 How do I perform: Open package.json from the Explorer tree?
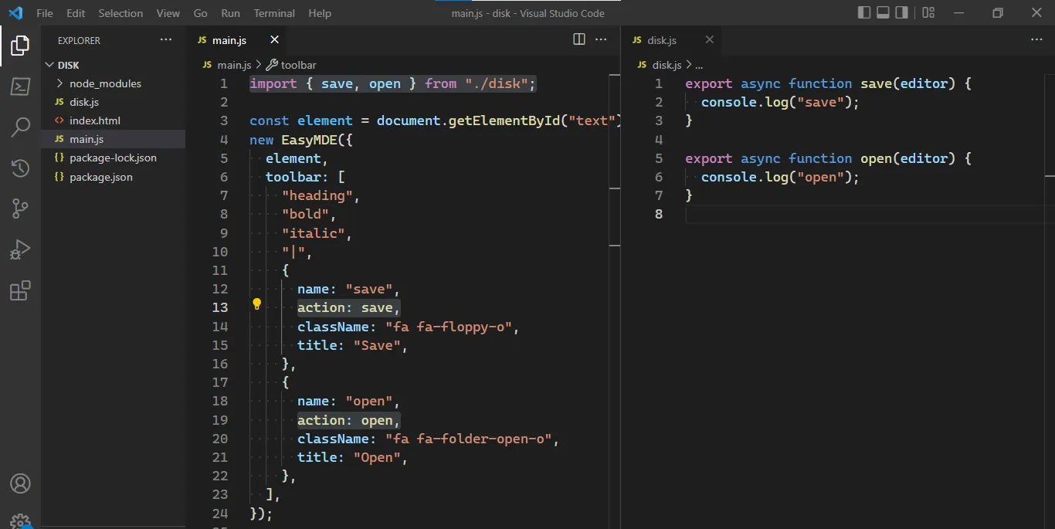[113, 177]
